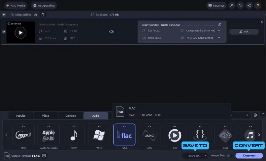Select the Audio tab
This screenshot has height=161, width=266.
[x=96, y=116]
